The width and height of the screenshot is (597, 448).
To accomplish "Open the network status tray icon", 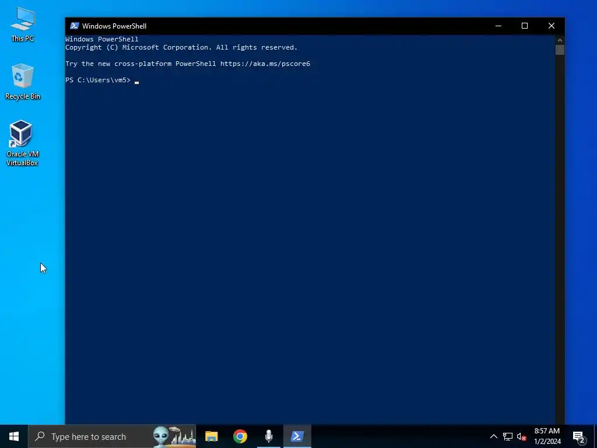I will [508, 436].
